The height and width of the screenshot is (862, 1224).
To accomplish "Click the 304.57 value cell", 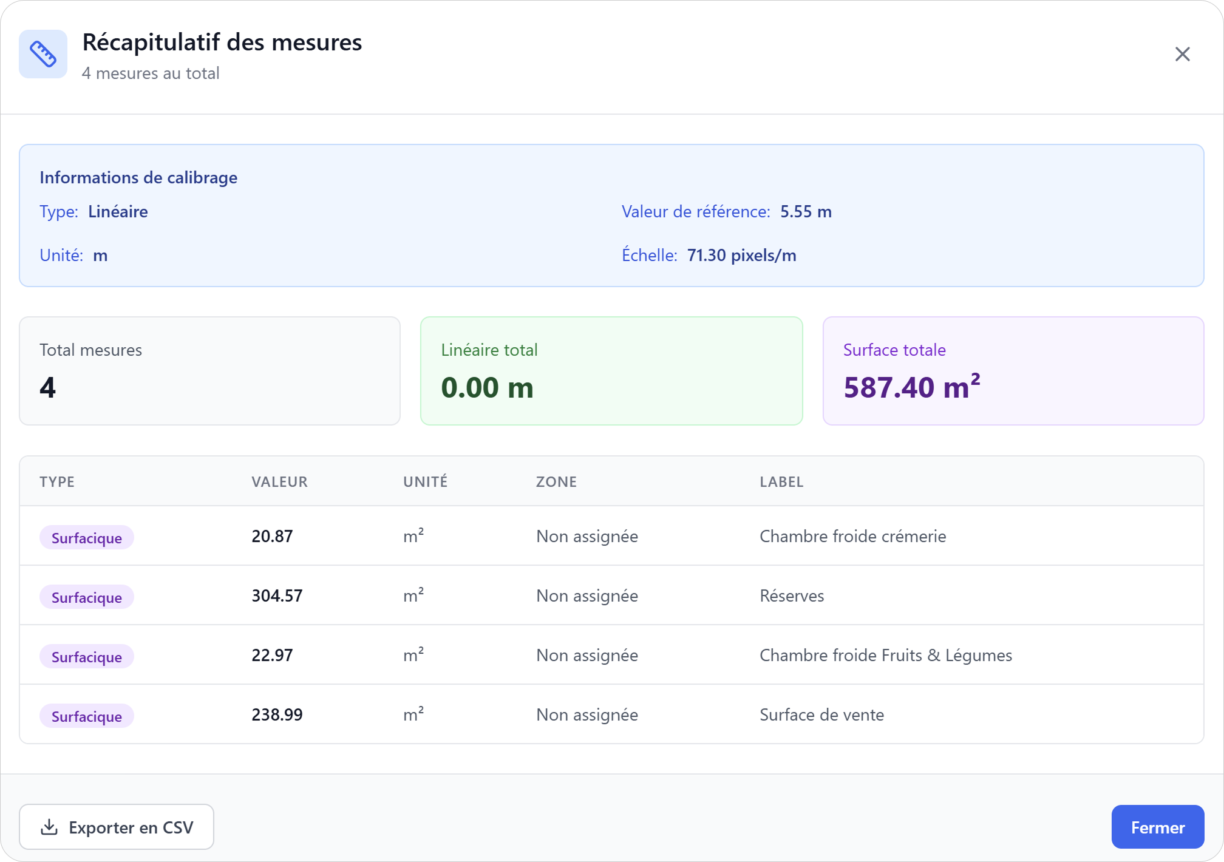I will point(277,596).
